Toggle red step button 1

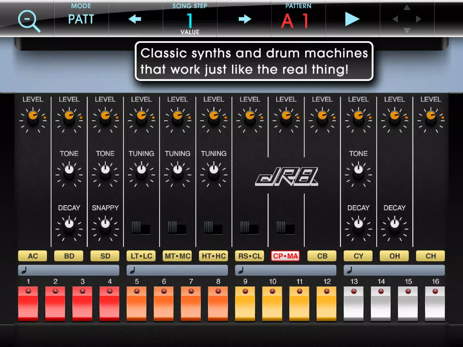(x=28, y=304)
